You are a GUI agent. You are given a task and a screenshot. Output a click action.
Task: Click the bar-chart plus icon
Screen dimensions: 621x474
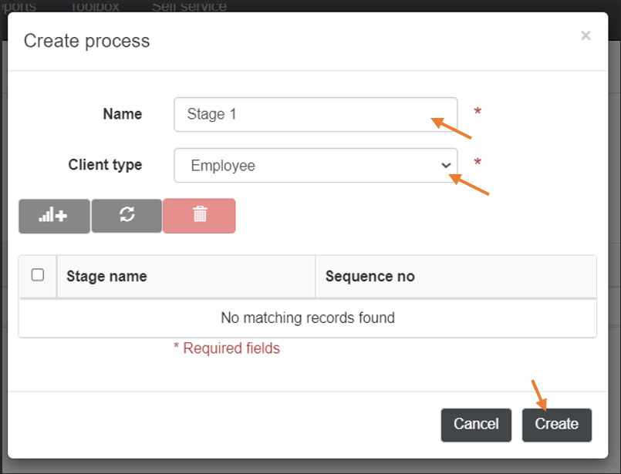53,216
